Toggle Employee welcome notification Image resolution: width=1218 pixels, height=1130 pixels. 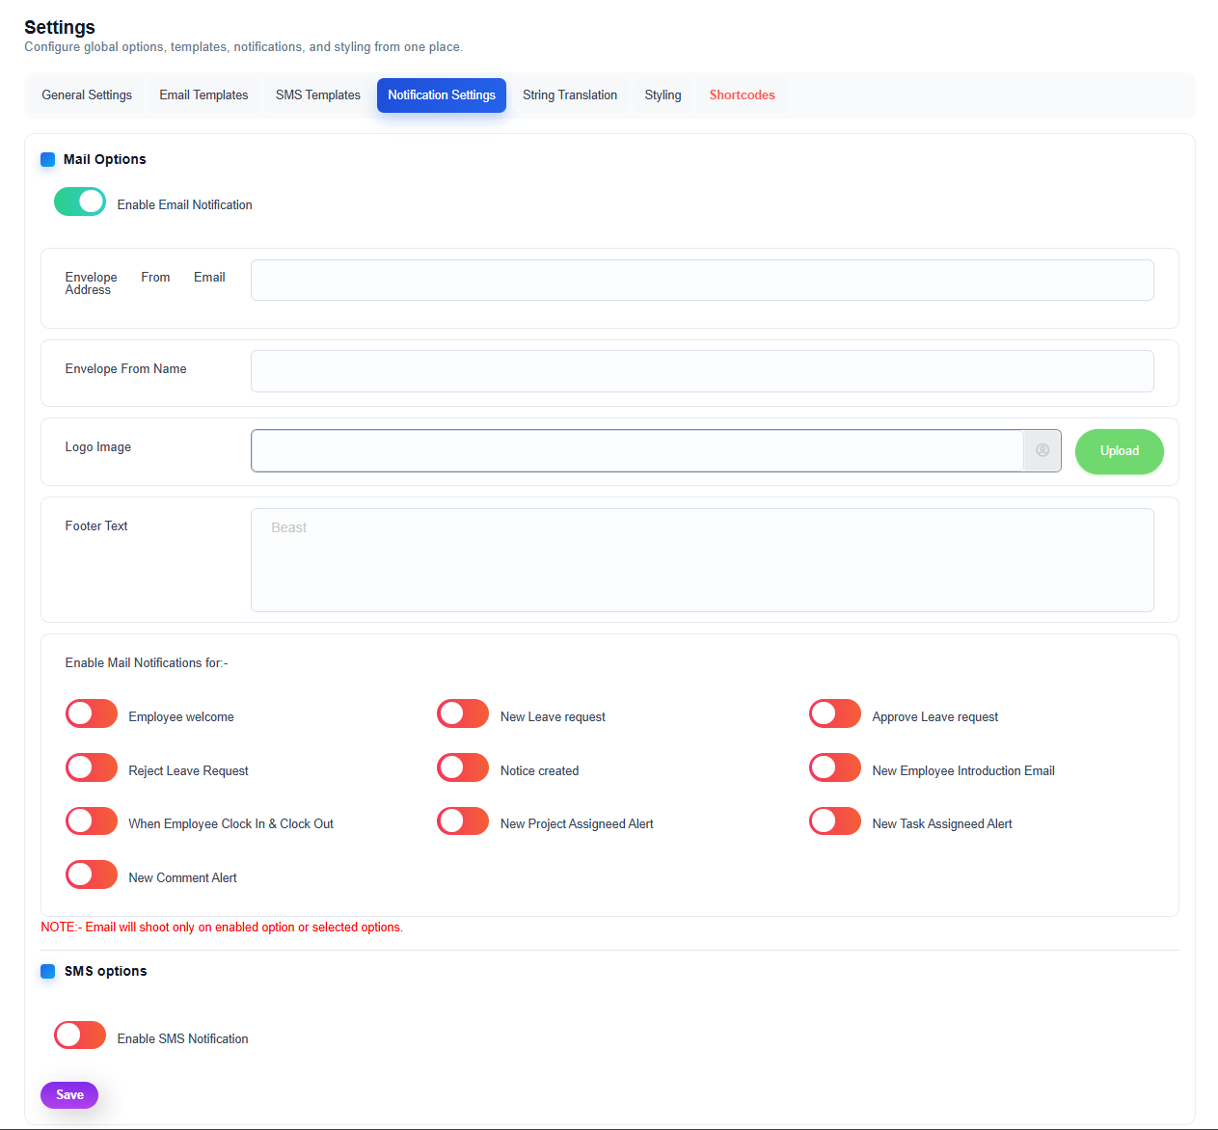click(92, 713)
